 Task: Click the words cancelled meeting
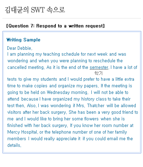click(x=26, y=67)
